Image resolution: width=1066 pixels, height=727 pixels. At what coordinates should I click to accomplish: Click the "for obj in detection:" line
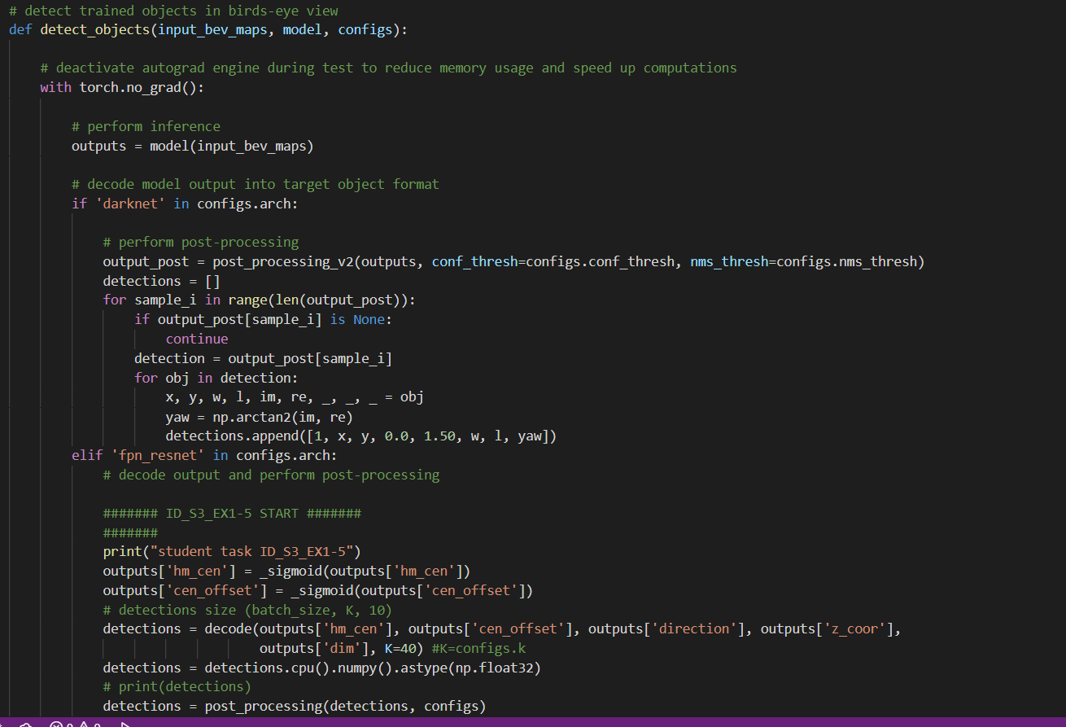216,378
